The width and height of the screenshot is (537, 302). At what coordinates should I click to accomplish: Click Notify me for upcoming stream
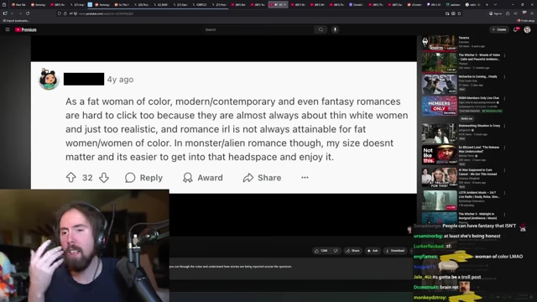pyautogui.click(x=467, y=118)
